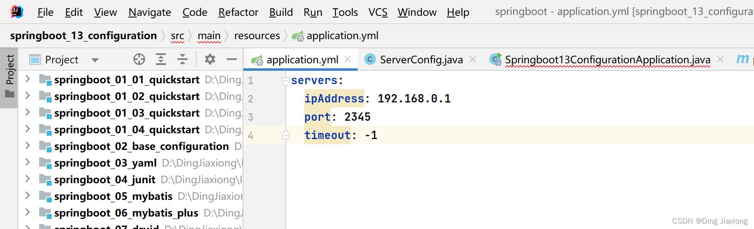This screenshot has width=754, height=229.
Task: Expand springboot_01_01_quickstart module
Action: (28, 79)
